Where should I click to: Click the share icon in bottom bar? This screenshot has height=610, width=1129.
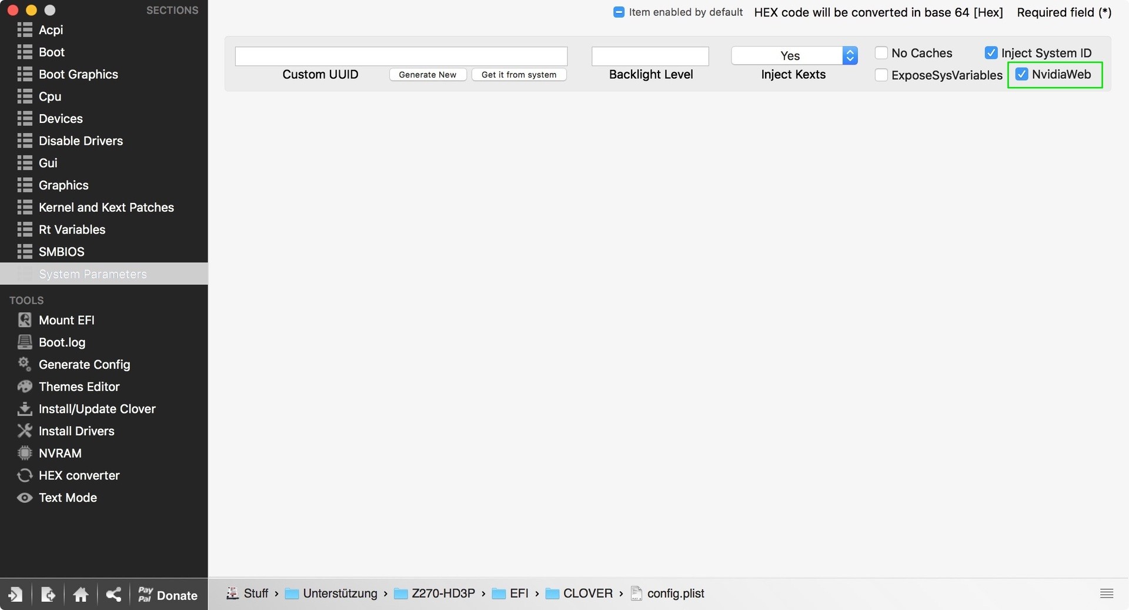coord(113,595)
